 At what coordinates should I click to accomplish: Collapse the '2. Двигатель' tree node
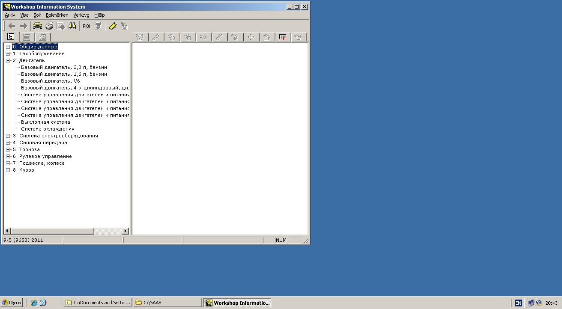pyautogui.click(x=8, y=60)
